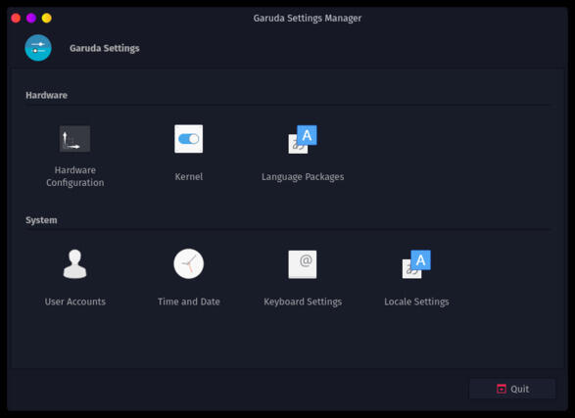This screenshot has width=575, height=418.
Task: Click the User Accounts label
Action: (x=74, y=302)
